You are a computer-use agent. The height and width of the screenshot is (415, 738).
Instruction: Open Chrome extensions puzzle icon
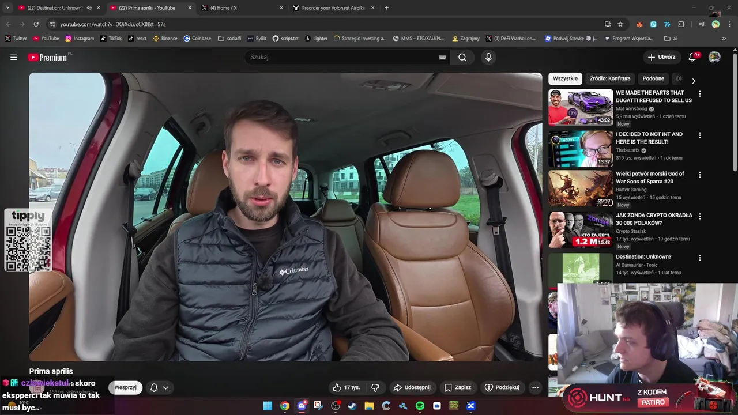coord(681,24)
